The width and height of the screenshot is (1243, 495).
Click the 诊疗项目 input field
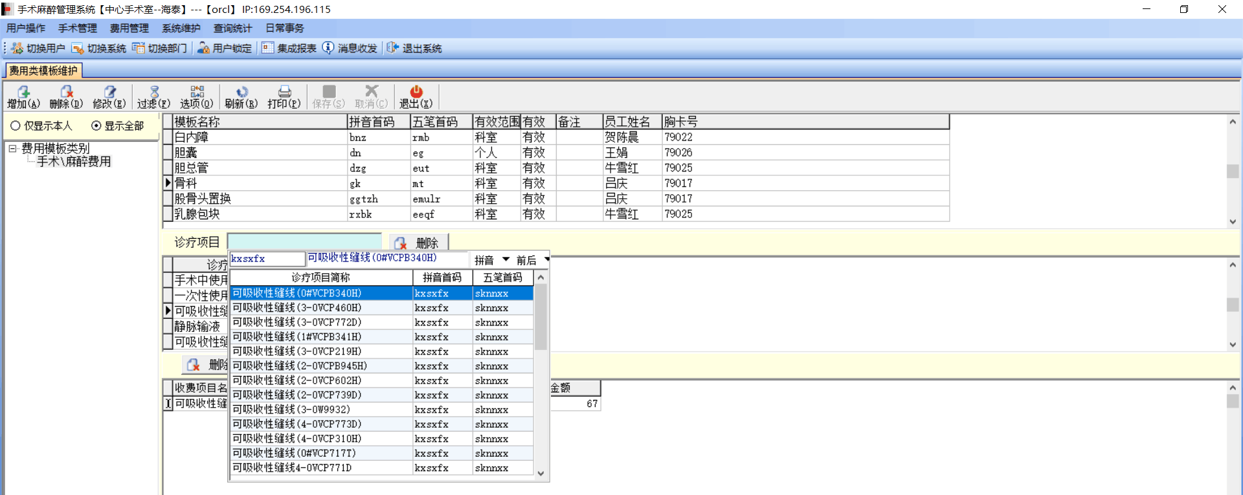(304, 242)
